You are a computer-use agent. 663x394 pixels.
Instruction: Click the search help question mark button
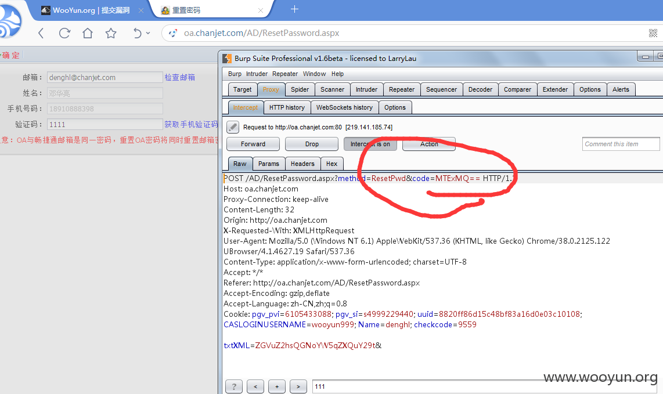coord(234,386)
